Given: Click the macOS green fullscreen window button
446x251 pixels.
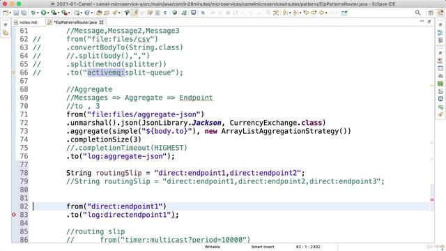Looking at the screenshot, I should (19, 4).
